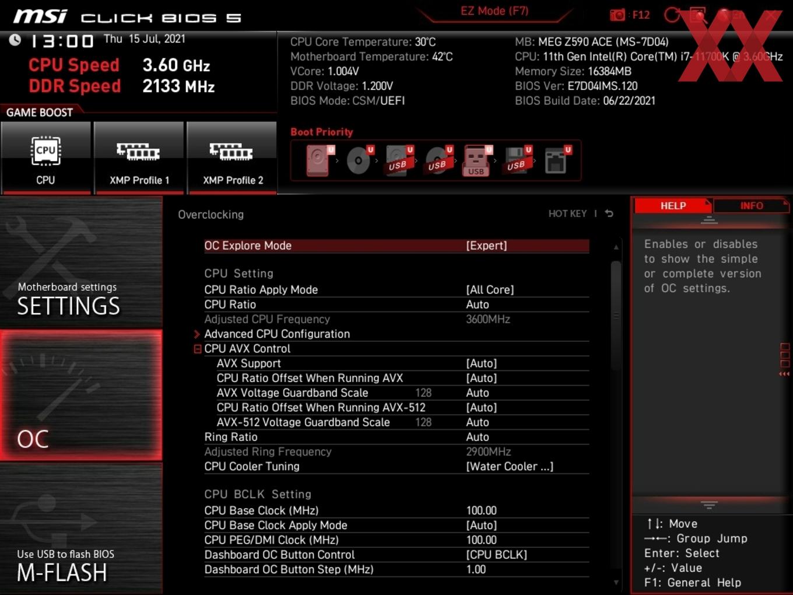Click the settings list scroll-up arrow
Viewport: 793px width, 595px height.
click(616, 247)
